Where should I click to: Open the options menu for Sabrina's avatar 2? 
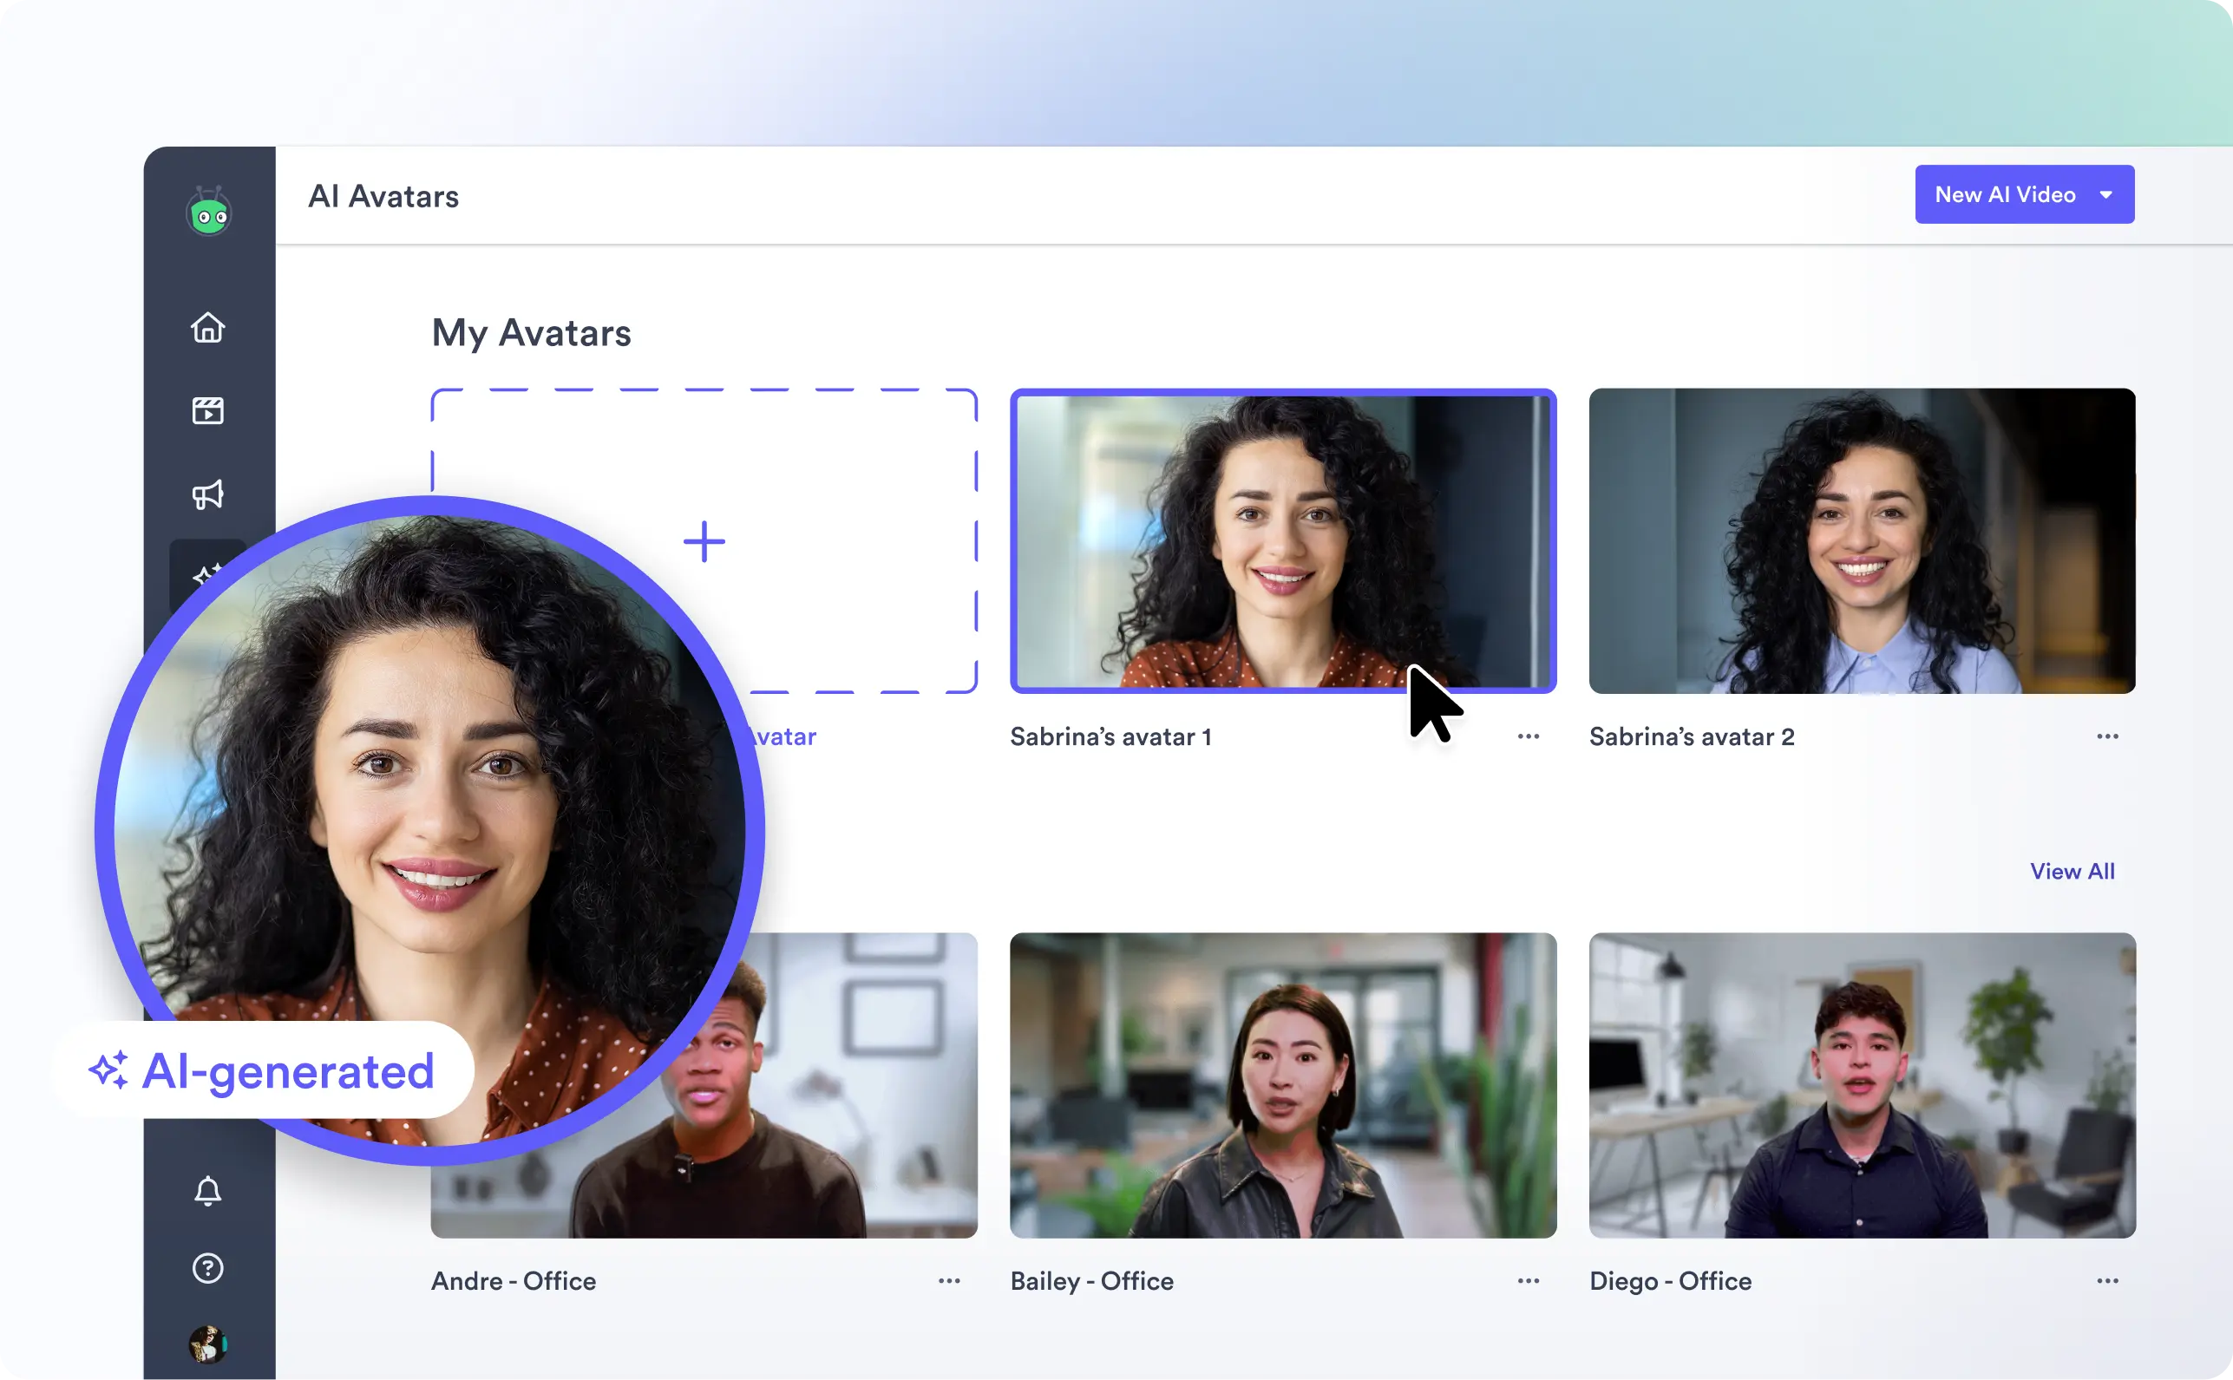2107,736
